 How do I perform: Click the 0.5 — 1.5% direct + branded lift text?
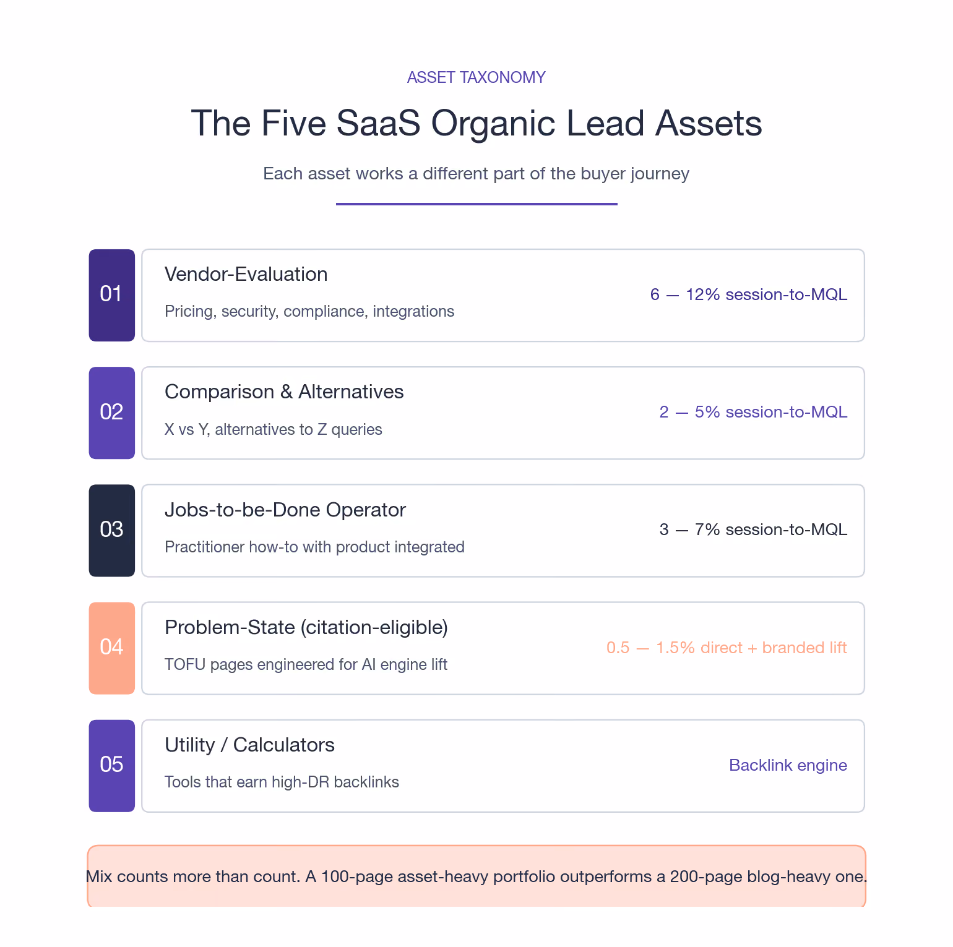click(x=727, y=648)
